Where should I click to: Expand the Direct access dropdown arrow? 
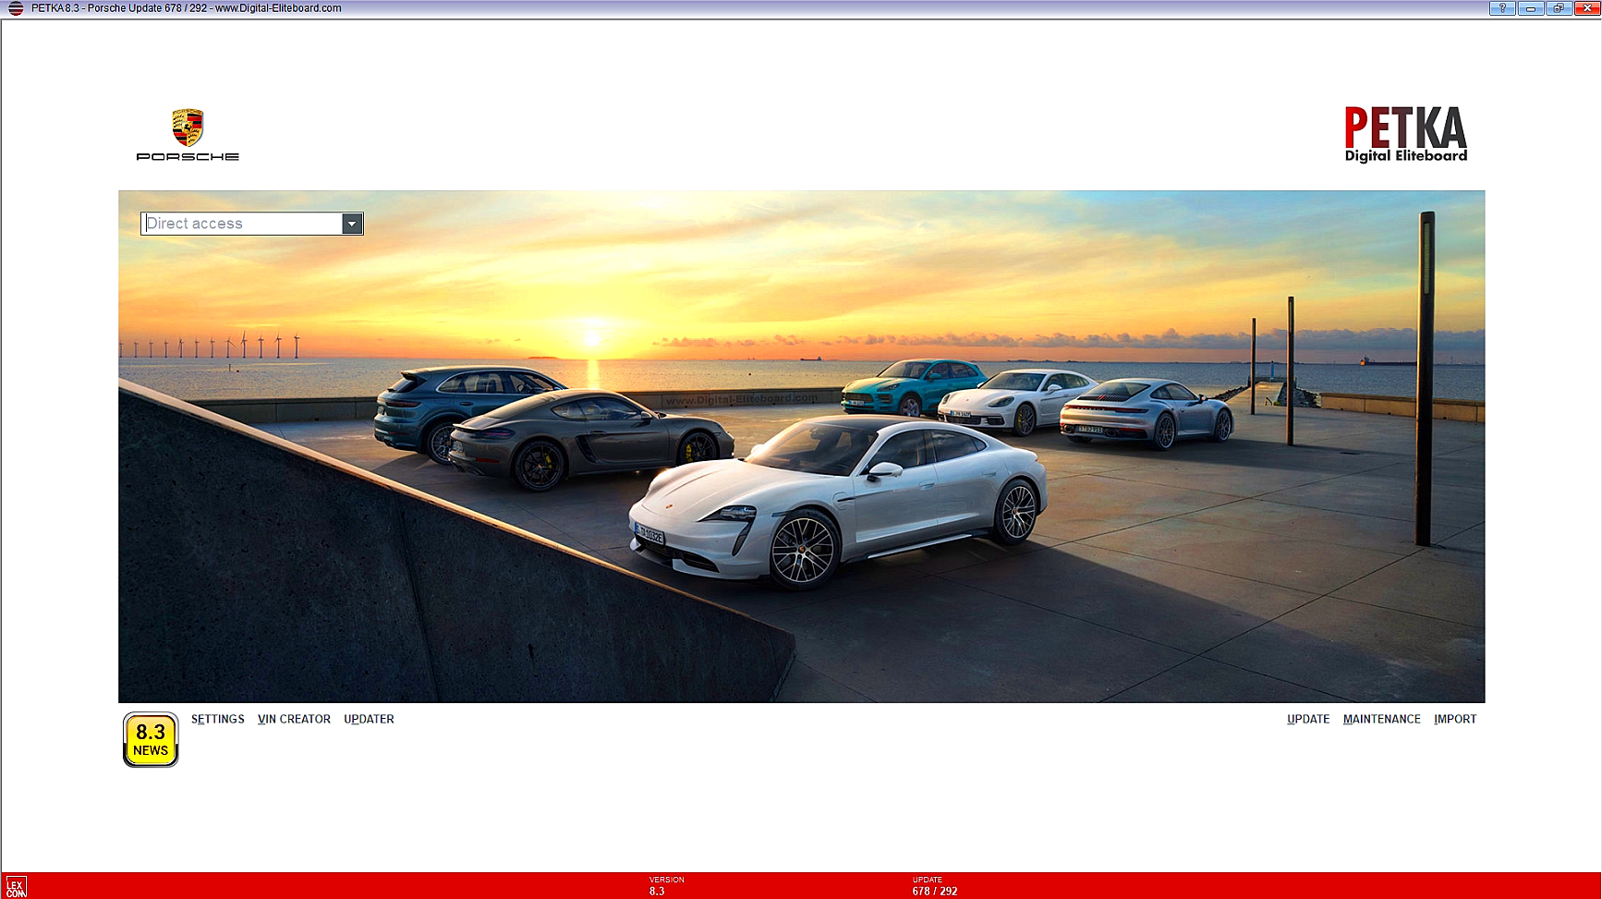pos(351,224)
